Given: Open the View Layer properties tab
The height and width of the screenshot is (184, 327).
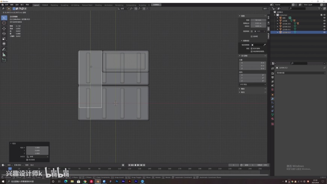Looking at the screenshot, I should pos(272,81).
